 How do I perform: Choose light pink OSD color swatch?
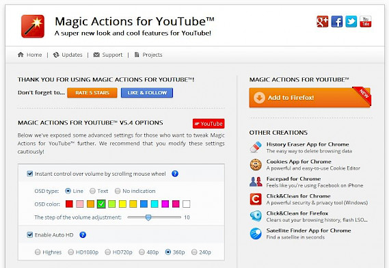(x=80, y=204)
